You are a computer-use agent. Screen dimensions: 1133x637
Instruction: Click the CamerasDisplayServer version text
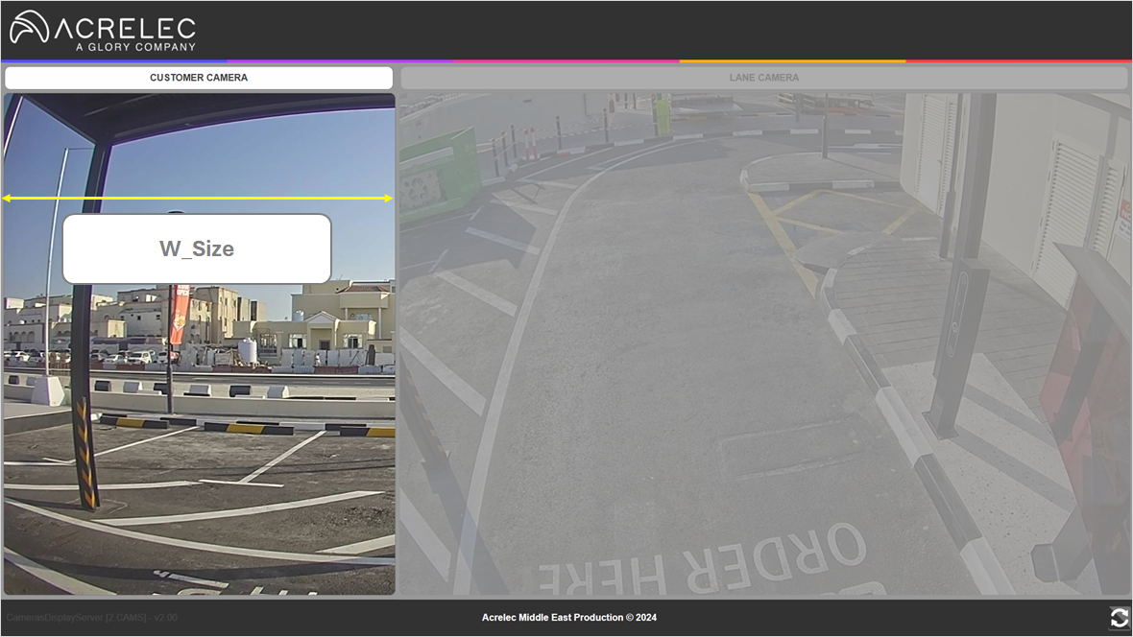point(92,618)
